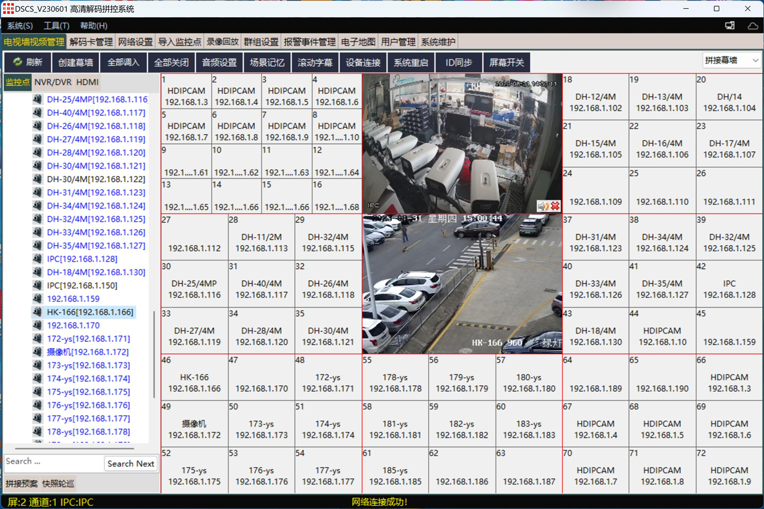
Task: Click the computer network icon in the menu bar
Action: click(x=730, y=26)
